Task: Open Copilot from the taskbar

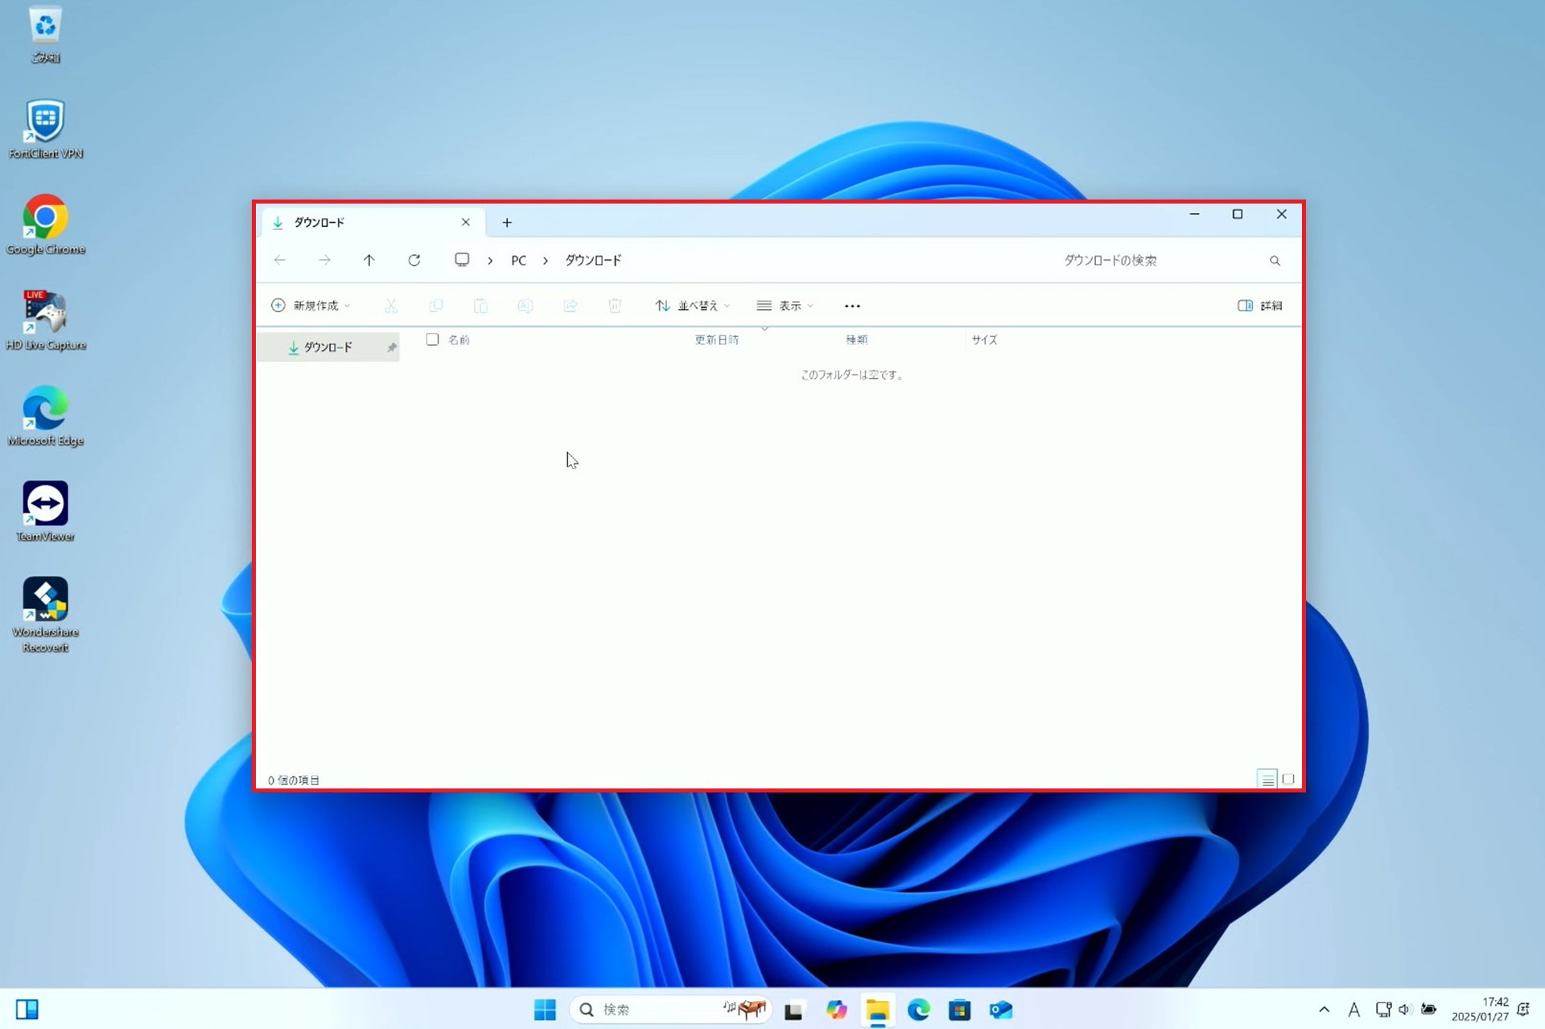Action: pyautogui.click(x=837, y=1010)
